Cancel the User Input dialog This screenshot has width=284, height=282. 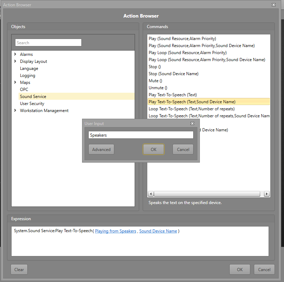point(183,149)
